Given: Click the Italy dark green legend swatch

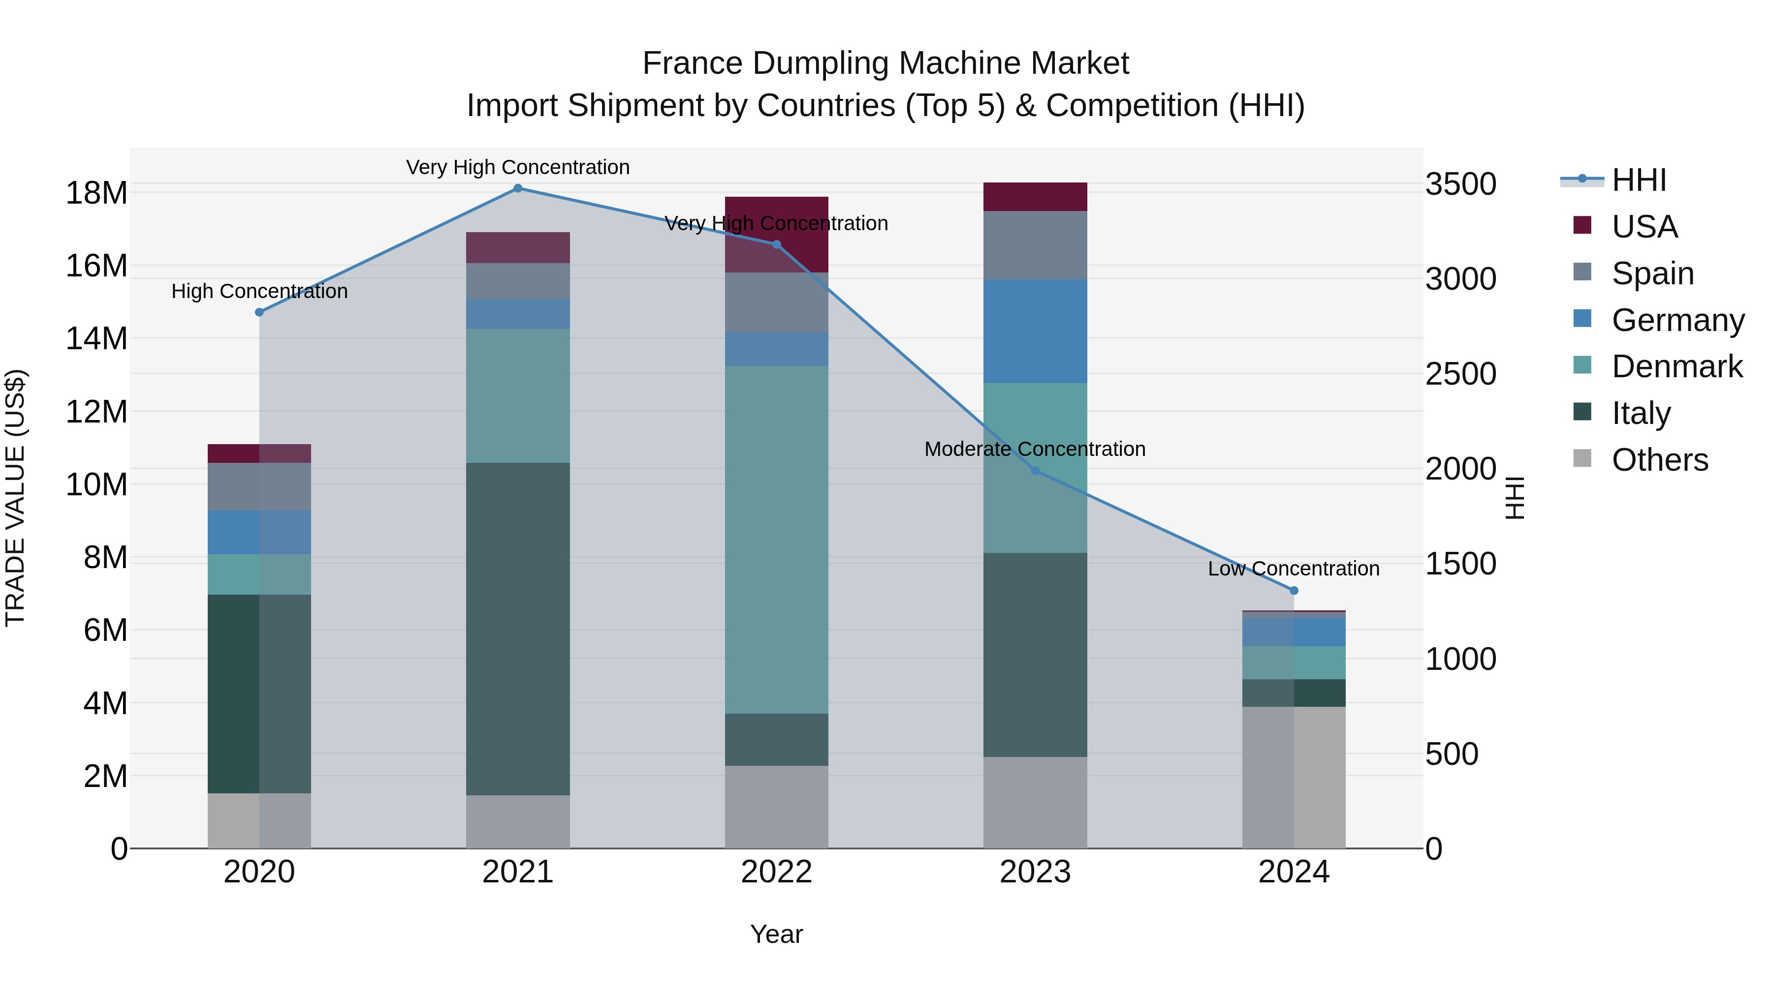Looking at the screenshot, I should click(x=1582, y=412).
